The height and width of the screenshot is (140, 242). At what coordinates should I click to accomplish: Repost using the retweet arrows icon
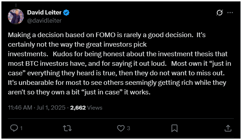pos(67,128)
